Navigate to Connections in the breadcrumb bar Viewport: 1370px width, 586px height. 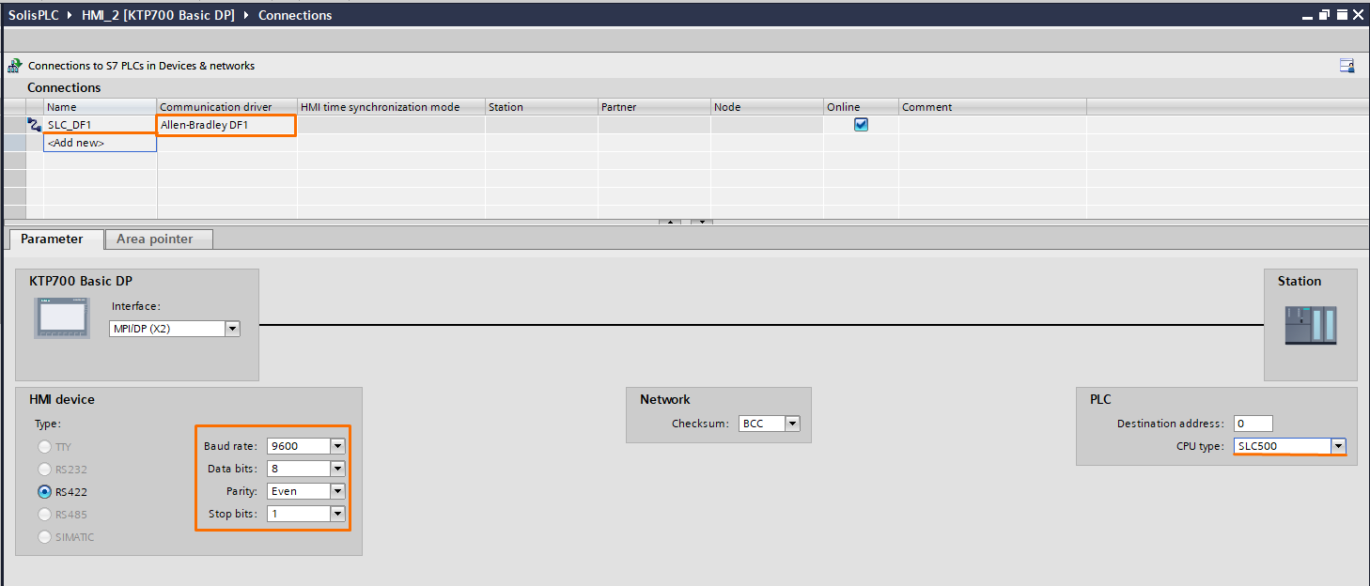[x=294, y=14]
